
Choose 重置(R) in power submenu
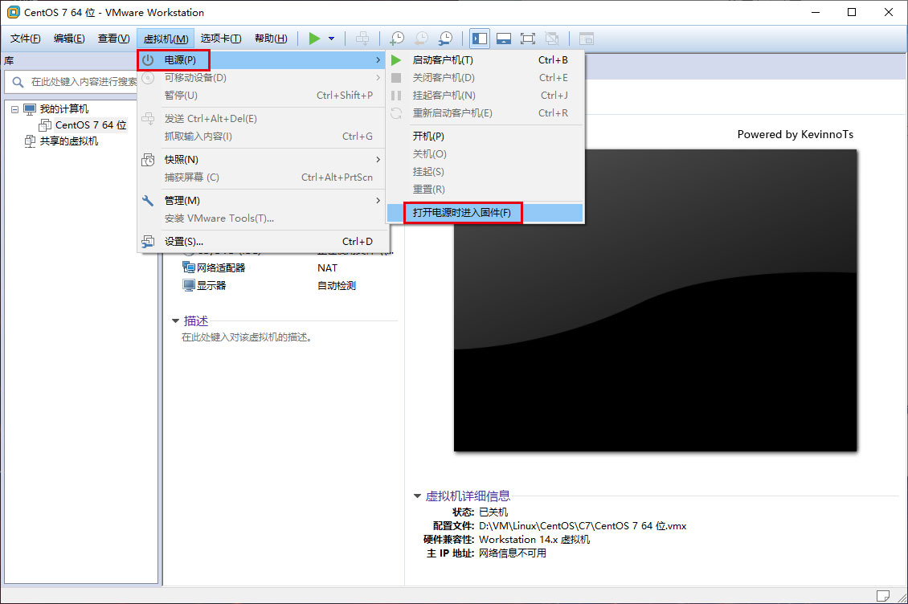tap(485, 190)
